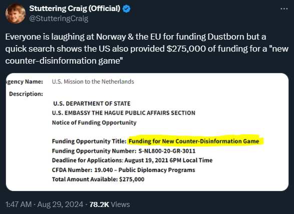294x214 pixels.
Task: Click the tweet text about Dustborn funding
Action: point(147,49)
